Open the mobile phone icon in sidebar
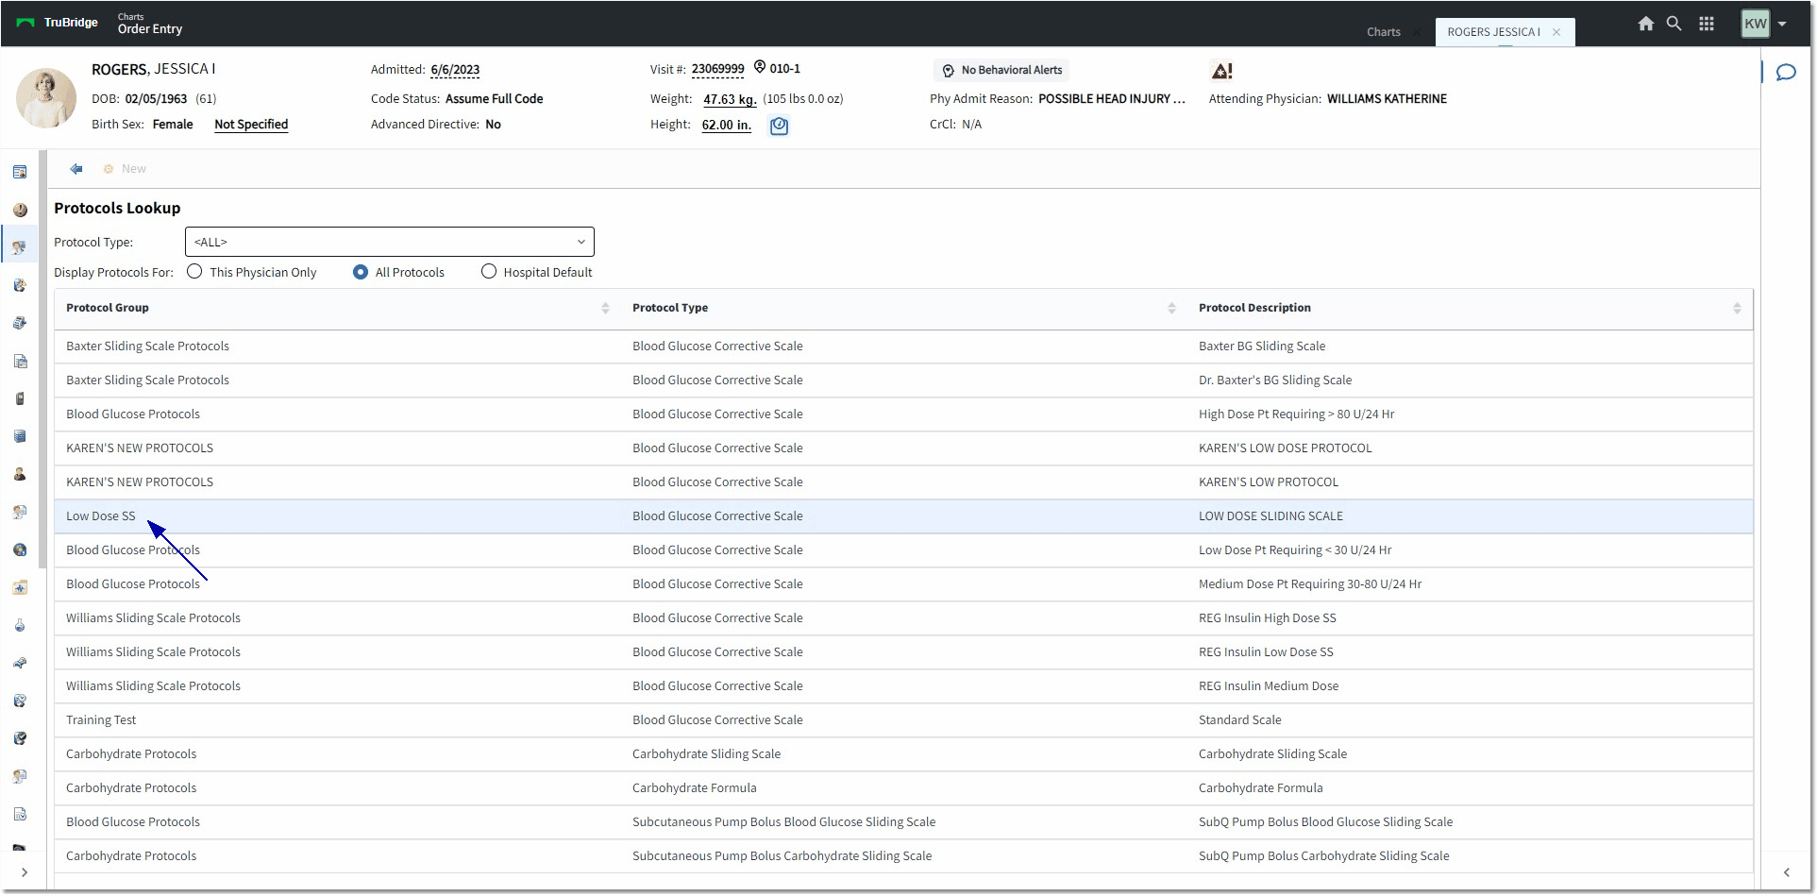 tap(20, 398)
